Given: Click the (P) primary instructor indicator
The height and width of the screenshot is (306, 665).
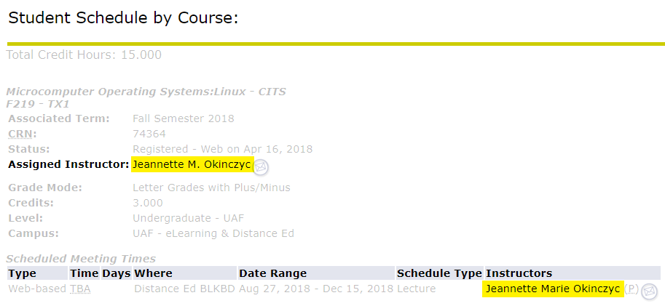Looking at the screenshot, I should (x=632, y=289).
